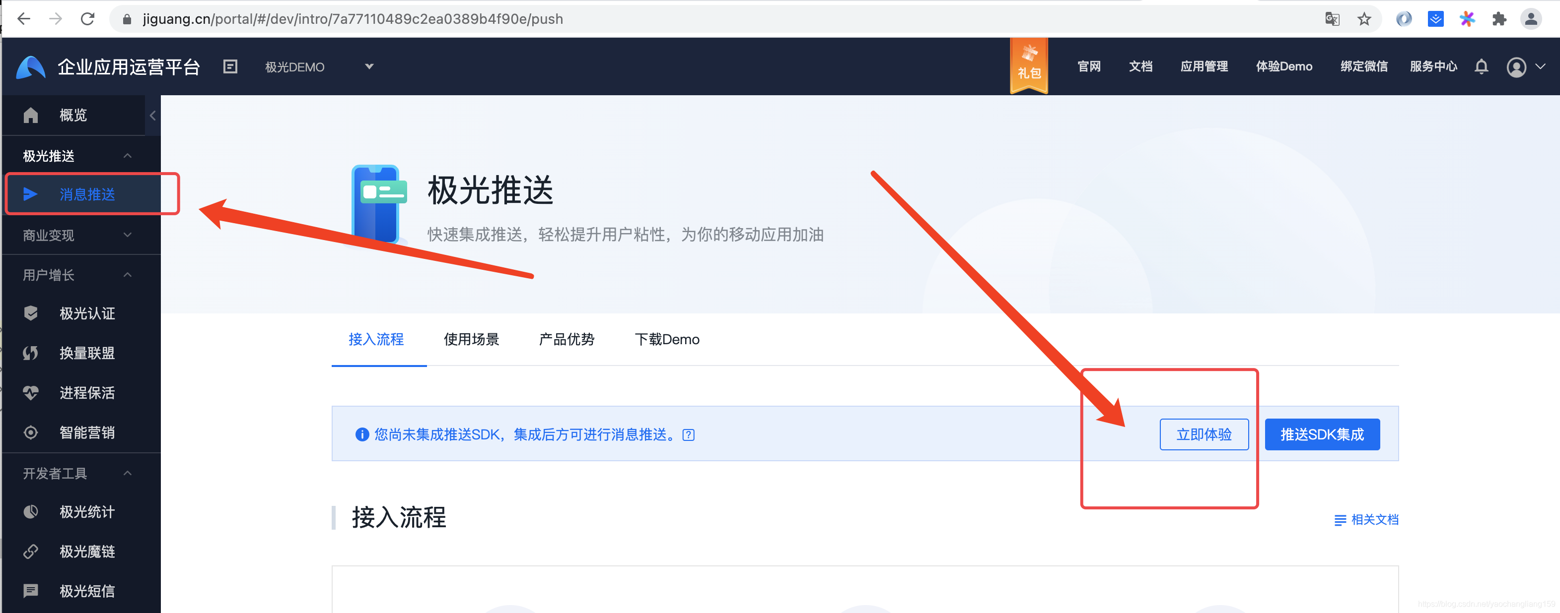Screen dimensions: 1560x613
Task: Bookmark this page with star icon
Action: (1364, 19)
